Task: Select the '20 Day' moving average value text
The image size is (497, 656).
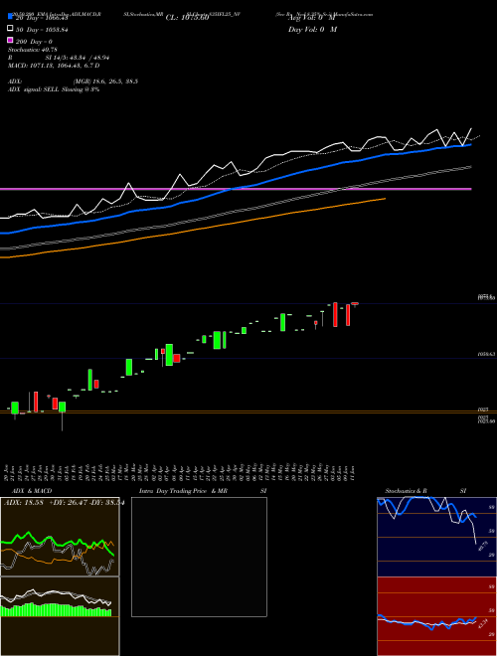Action: tap(42, 18)
